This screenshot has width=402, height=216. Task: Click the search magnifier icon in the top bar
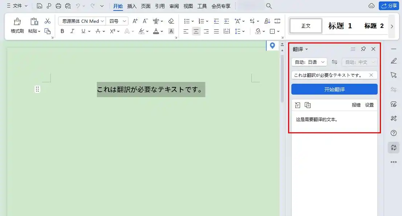[269, 6]
